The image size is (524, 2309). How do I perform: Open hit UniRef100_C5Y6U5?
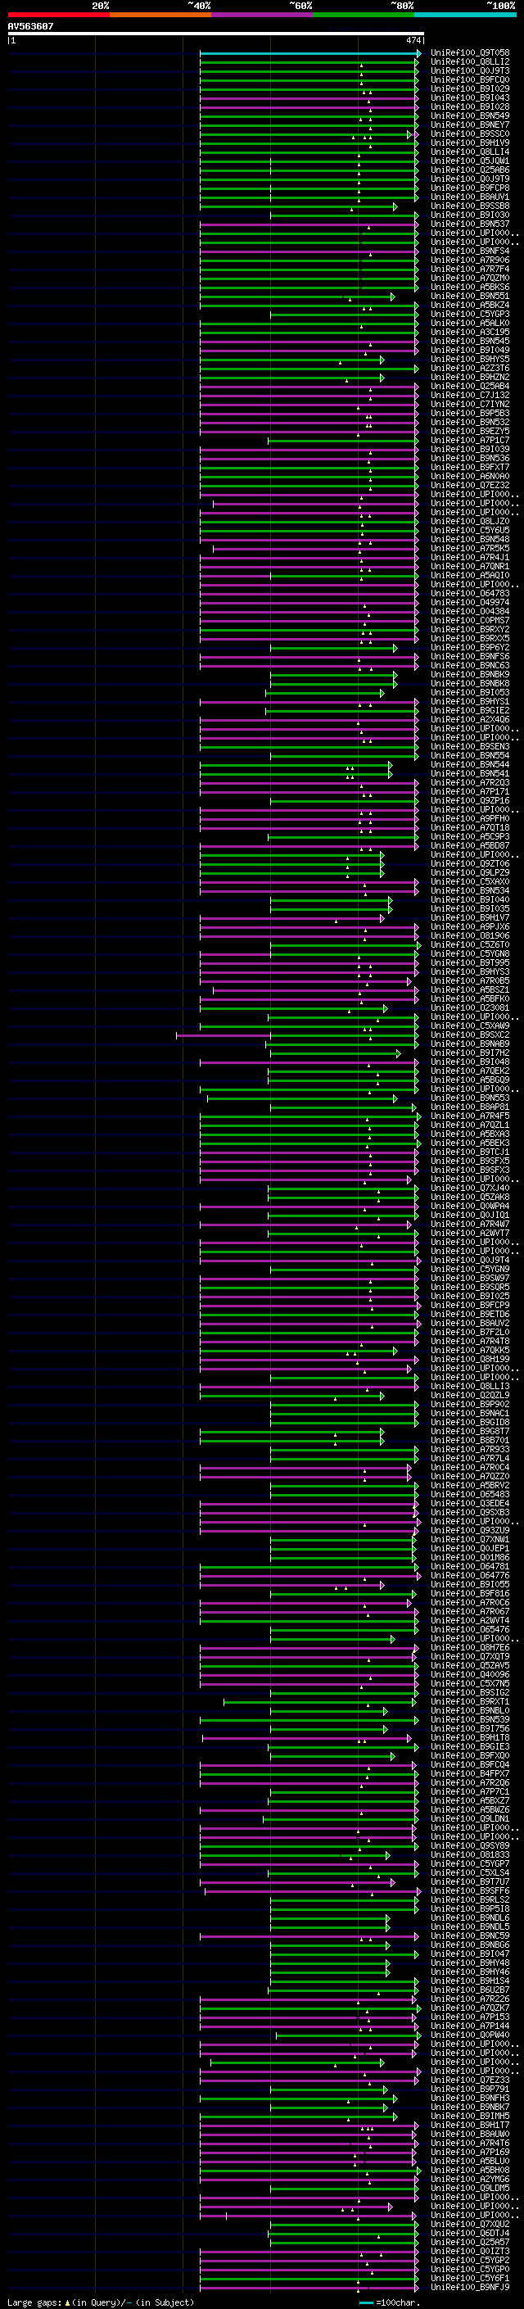[470, 531]
